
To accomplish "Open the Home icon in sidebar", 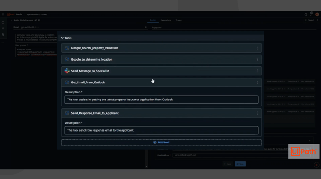I will click(x=3, y=22).
